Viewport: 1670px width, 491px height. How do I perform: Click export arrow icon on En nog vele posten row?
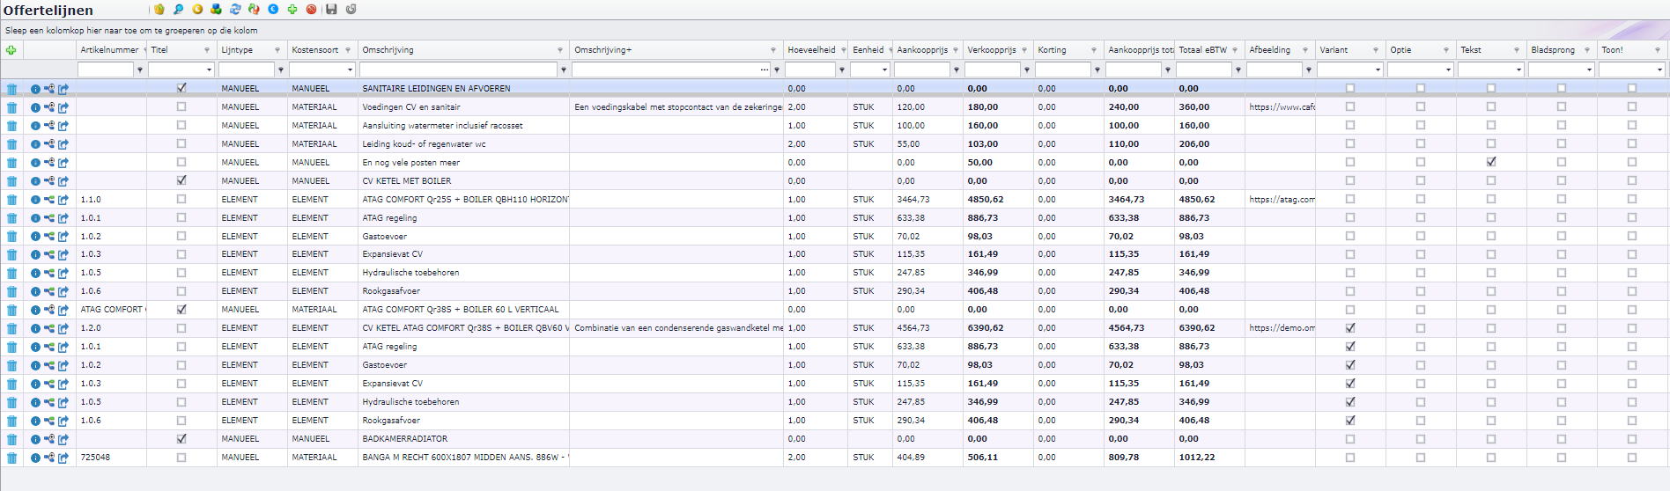(x=63, y=163)
